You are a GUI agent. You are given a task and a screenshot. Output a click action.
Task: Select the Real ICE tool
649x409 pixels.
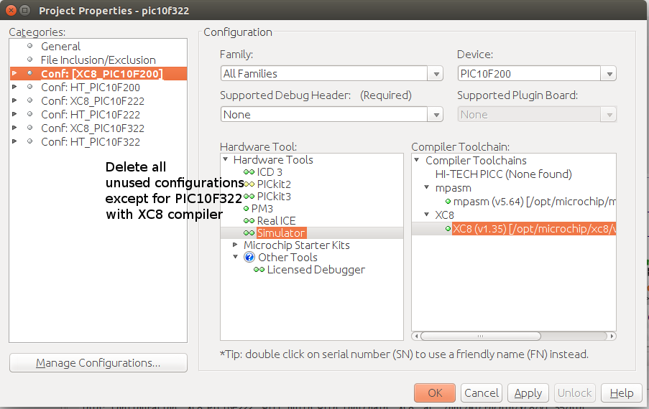[x=276, y=221]
